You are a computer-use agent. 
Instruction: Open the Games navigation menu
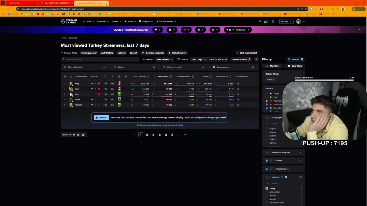pyautogui.click(x=116, y=21)
